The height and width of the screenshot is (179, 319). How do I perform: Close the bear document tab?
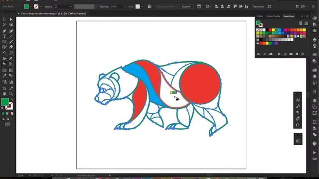point(18,13)
